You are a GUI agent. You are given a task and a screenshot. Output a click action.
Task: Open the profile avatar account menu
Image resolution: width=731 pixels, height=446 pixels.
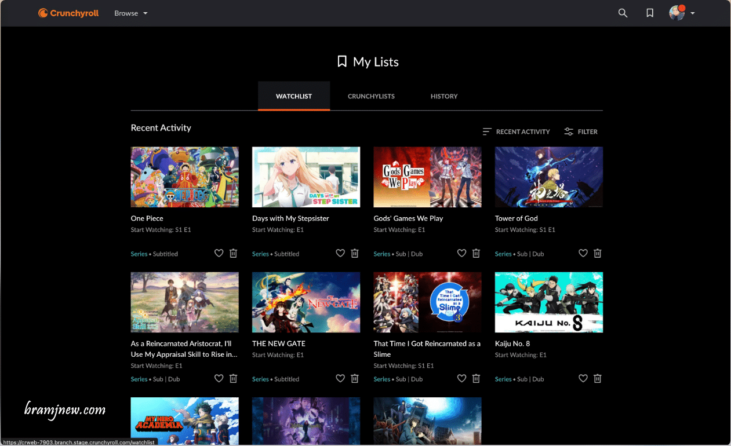[681, 13]
